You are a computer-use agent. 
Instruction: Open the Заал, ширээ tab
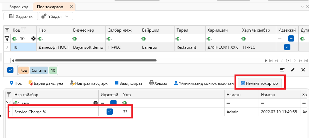(x=129, y=83)
